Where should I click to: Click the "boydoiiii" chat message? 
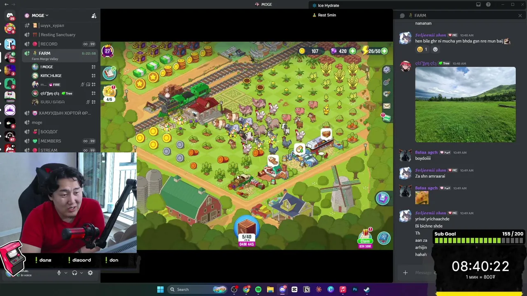423,158
